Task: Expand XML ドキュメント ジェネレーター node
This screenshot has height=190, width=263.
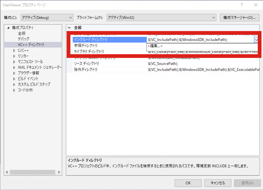Action: tap(14, 68)
